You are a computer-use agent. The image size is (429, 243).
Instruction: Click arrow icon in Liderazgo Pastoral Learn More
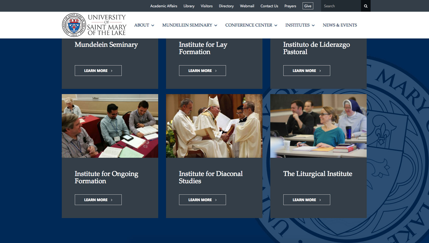(320, 71)
